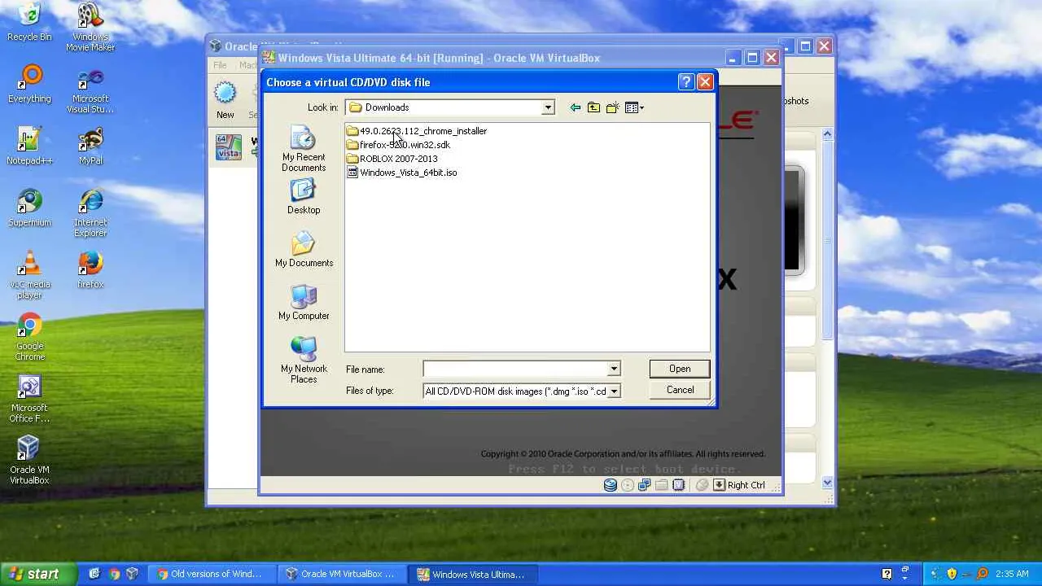Go back using the green arrow in dialog
The height and width of the screenshot is (586, 1042).
[x=576, y=107]
